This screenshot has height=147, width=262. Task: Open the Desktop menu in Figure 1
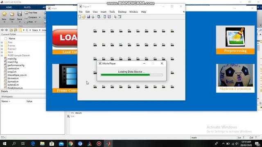point(122,12)
